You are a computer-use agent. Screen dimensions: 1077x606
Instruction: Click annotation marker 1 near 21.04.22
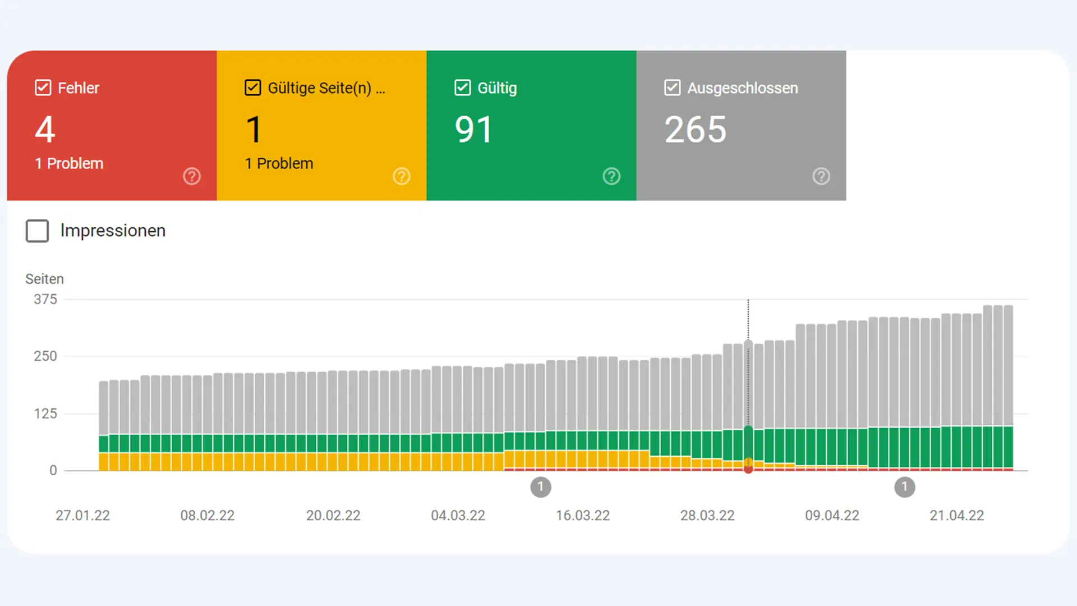point(904,487)
